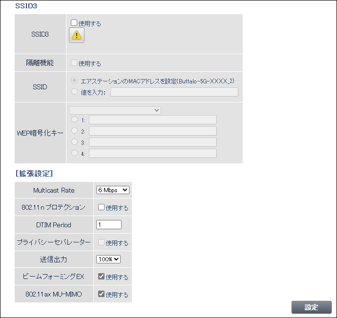Open the Multicast Rate 6 Mbps dropdown
337x318 pixels.
(x=113, y=190)
